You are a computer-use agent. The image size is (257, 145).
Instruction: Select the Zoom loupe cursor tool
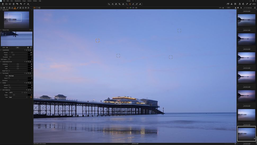(116, 4)
